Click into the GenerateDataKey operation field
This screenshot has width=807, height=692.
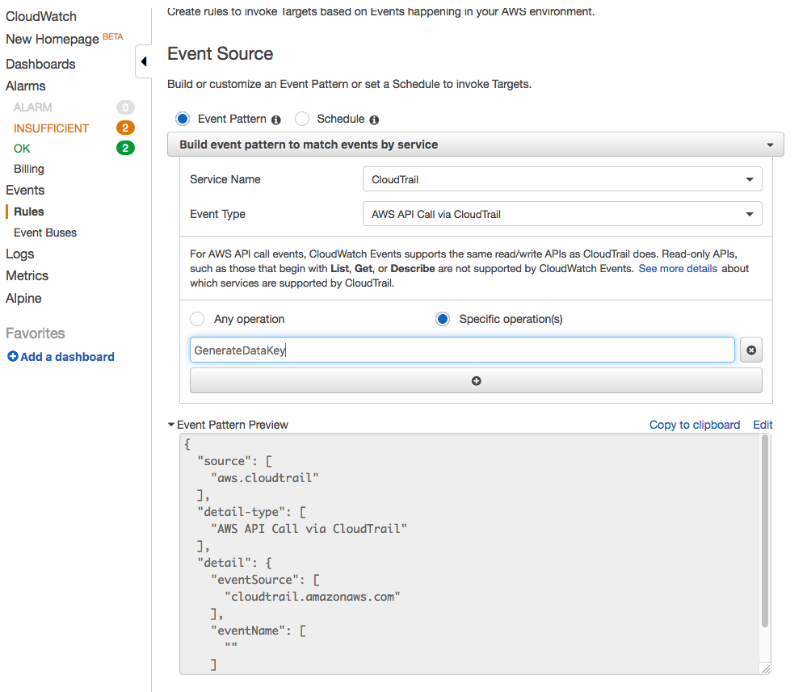[462, 350]
